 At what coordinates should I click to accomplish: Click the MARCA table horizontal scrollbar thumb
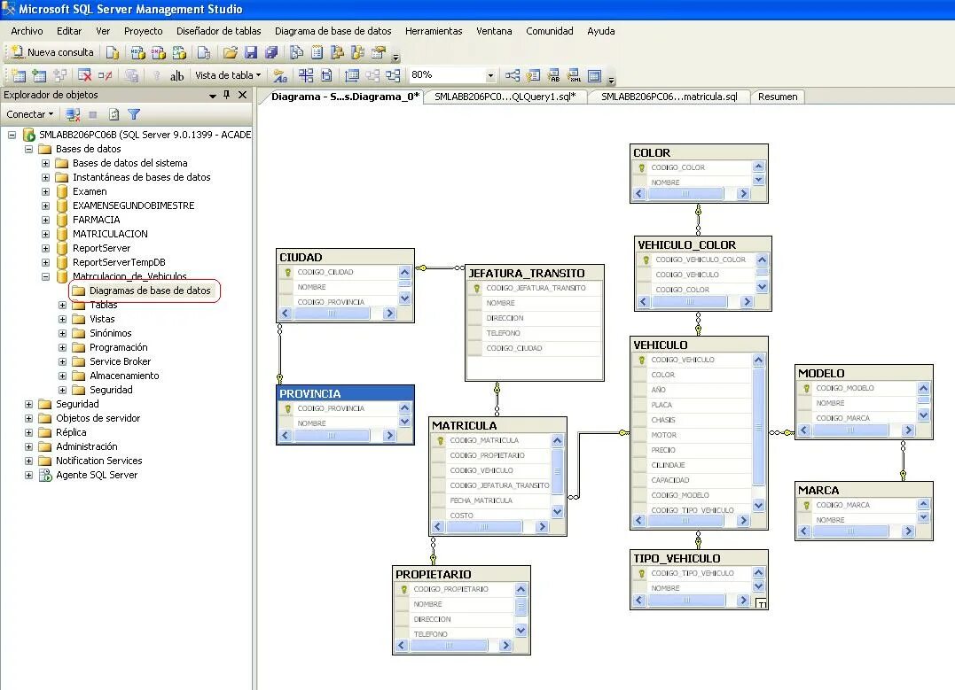tap(850, 531)
